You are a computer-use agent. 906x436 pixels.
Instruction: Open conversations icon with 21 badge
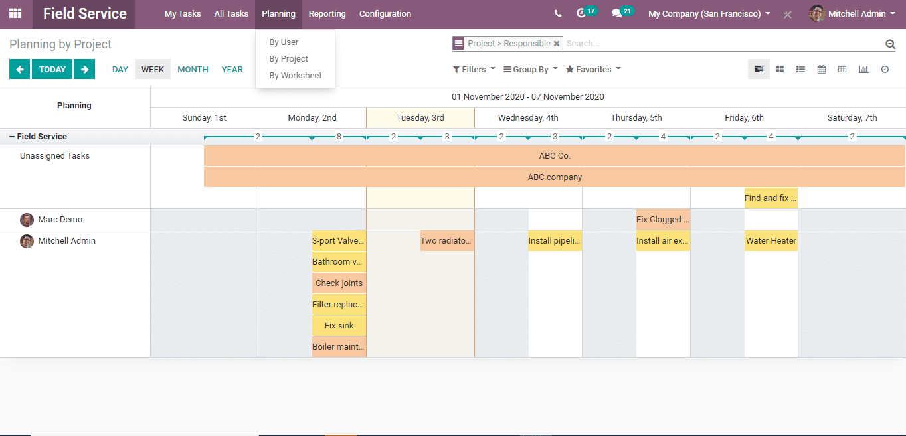[617, 13]
